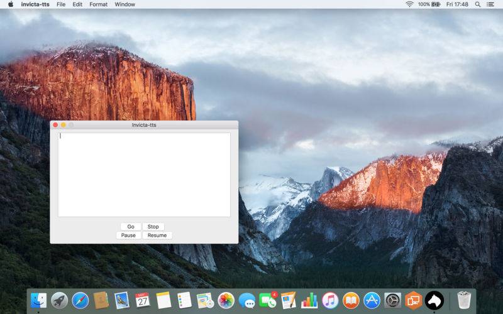
Task: Open Numbers bar chart icon in dock
Action: (309, 301)
